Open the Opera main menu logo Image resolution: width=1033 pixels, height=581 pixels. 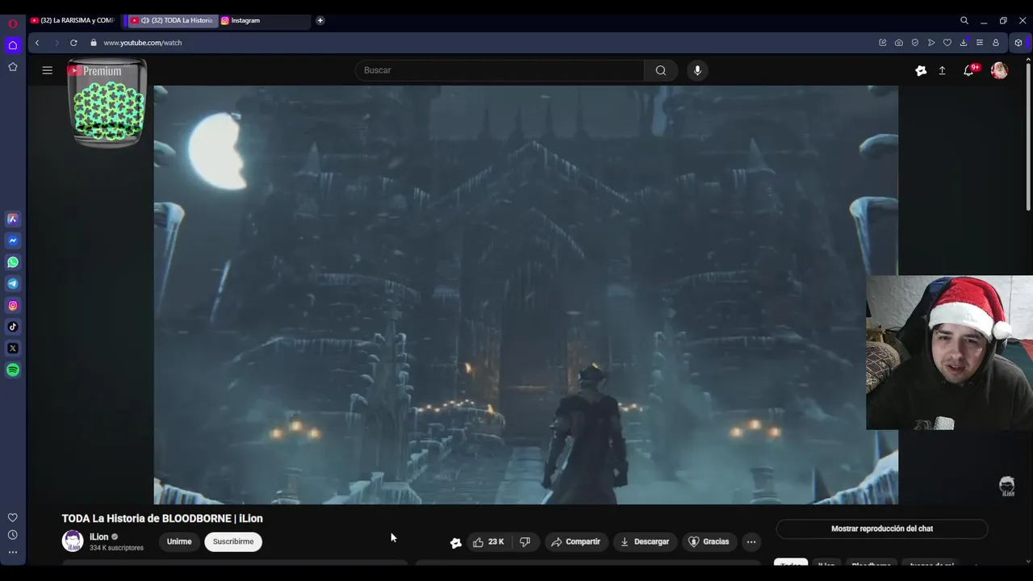(12, 23)
